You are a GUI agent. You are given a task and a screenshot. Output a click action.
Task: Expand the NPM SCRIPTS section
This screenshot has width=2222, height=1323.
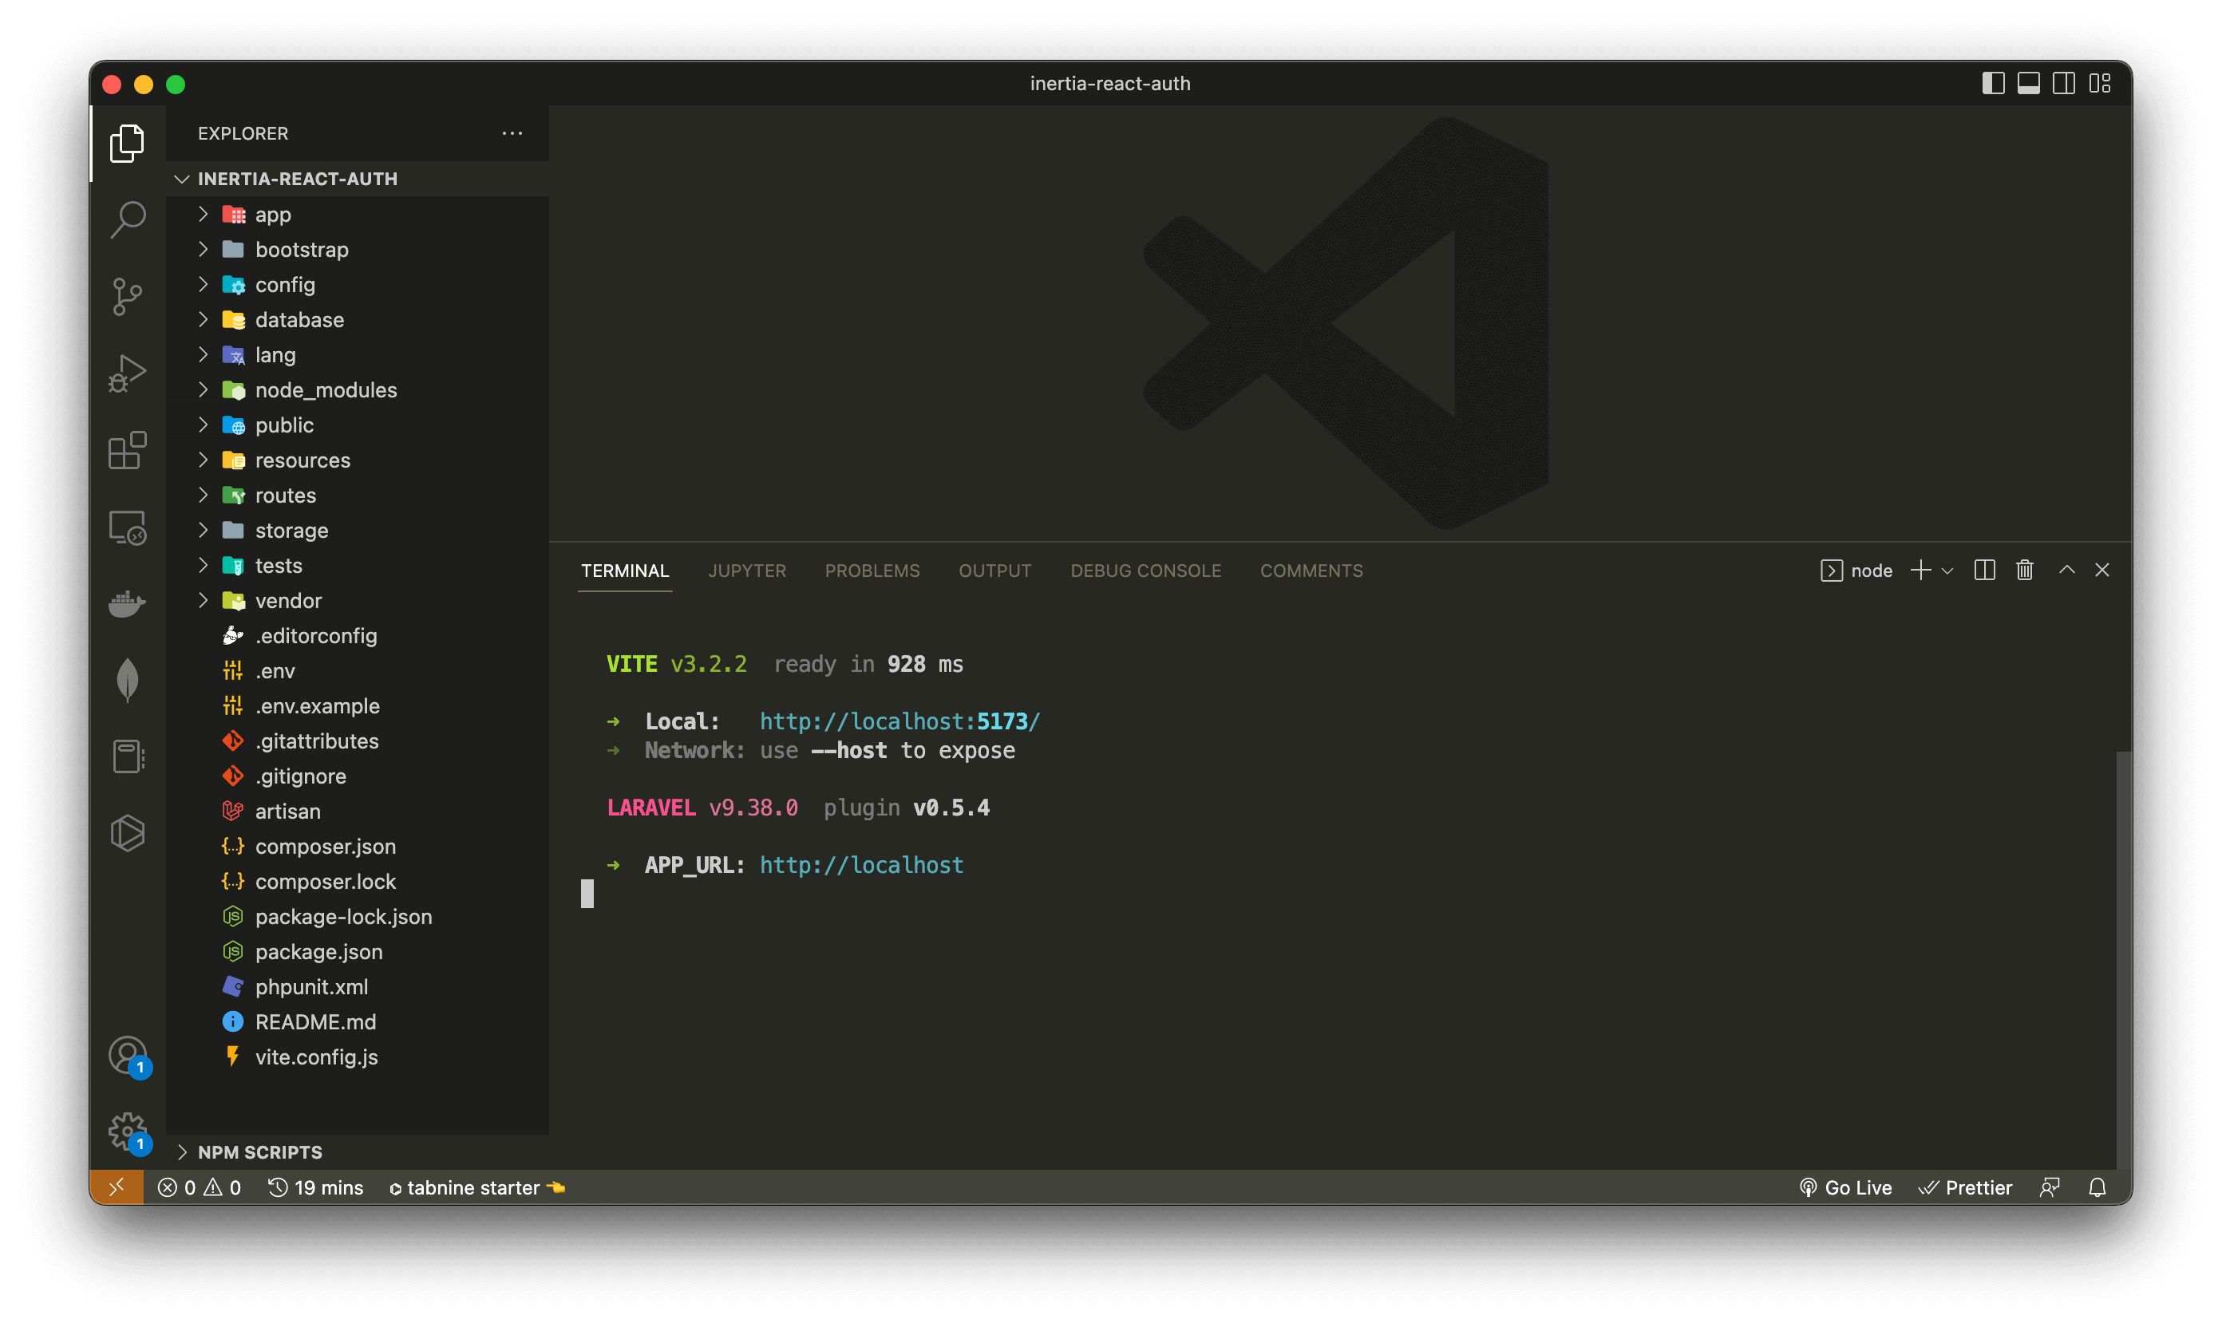pos(259,1151)
